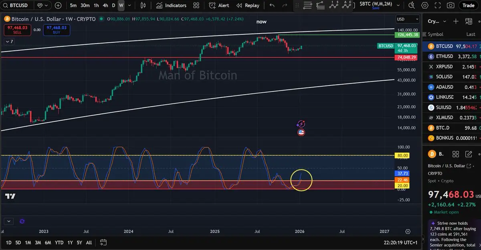
Task: Click the red SELL 97,468.03 button
Action: 17,30
